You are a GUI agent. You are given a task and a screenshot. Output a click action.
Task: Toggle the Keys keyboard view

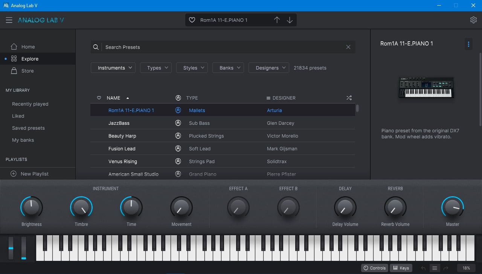point(401,268)
